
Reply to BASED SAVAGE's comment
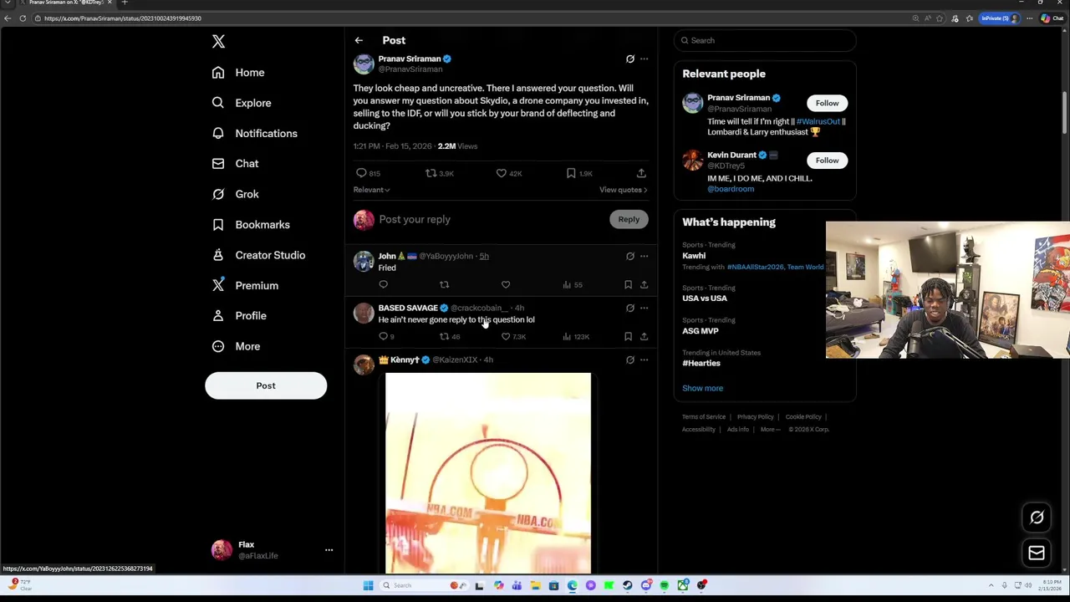click(x=386, y=337)
